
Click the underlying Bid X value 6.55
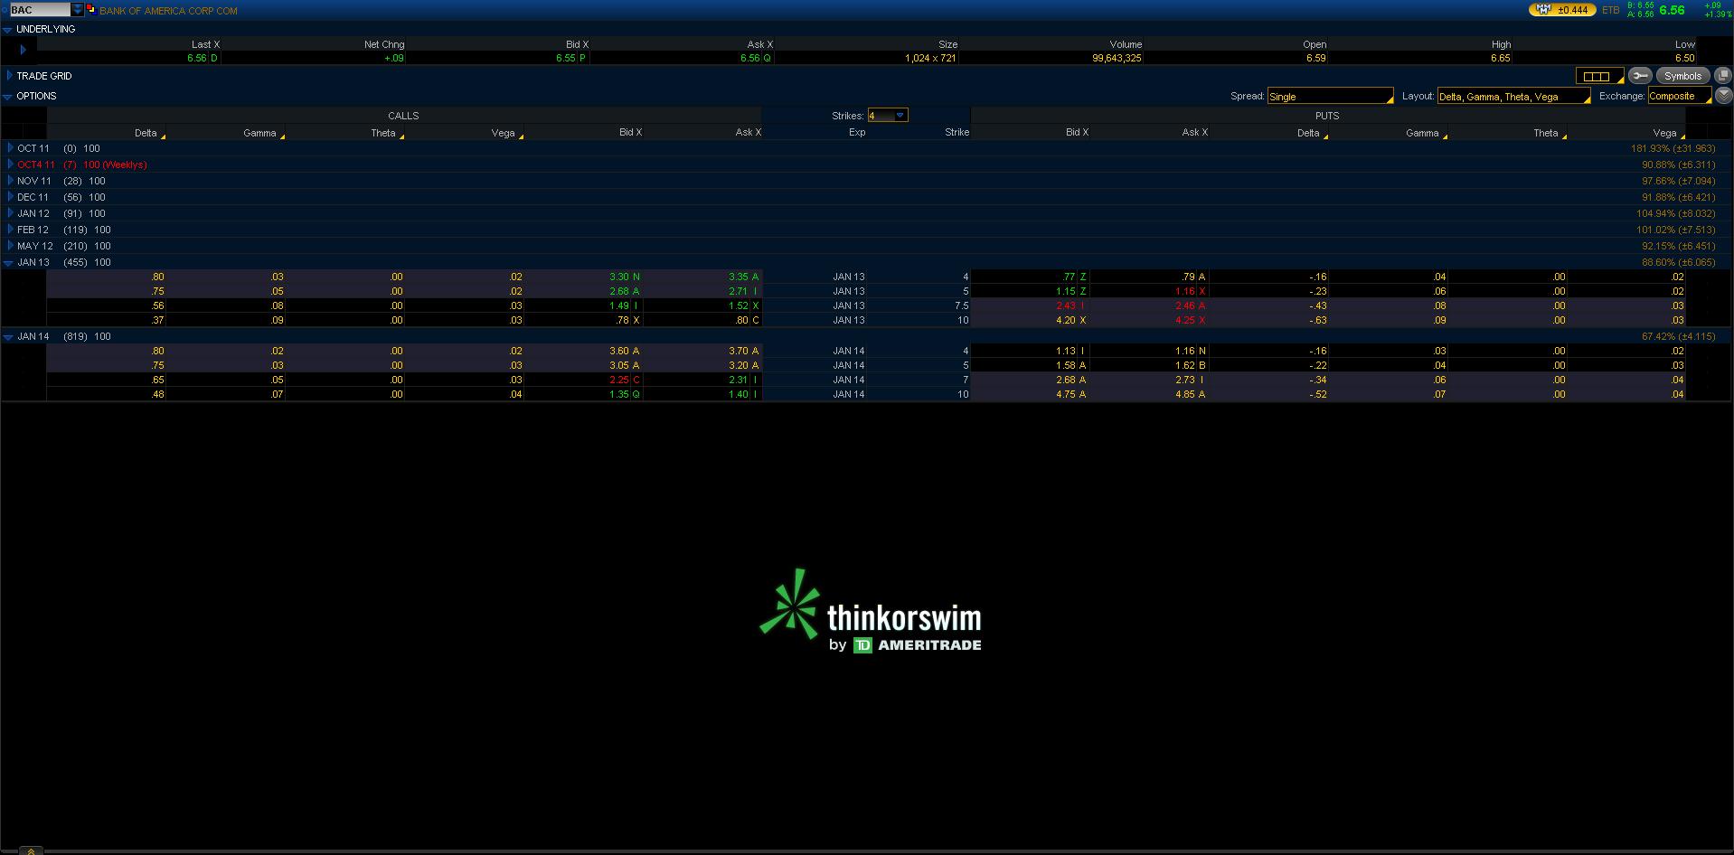coord(566,58)
